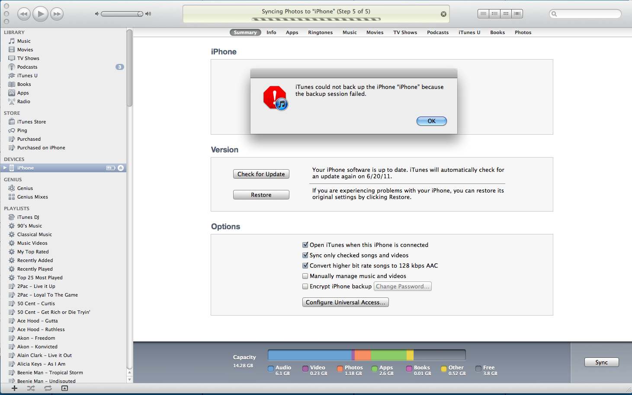Viewport: 632px width, 395px height.
Task: Cancel the photo sync with the X icon
Action: [x=443, y=14]
